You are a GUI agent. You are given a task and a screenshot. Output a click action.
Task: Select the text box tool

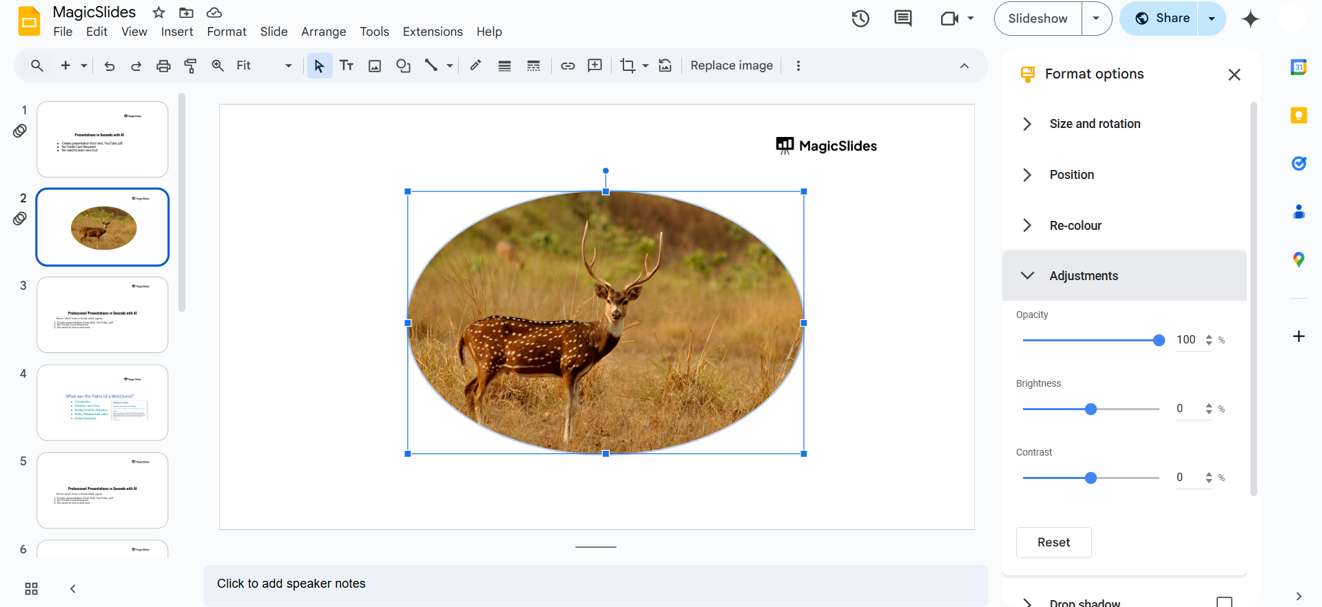(347, 66)
